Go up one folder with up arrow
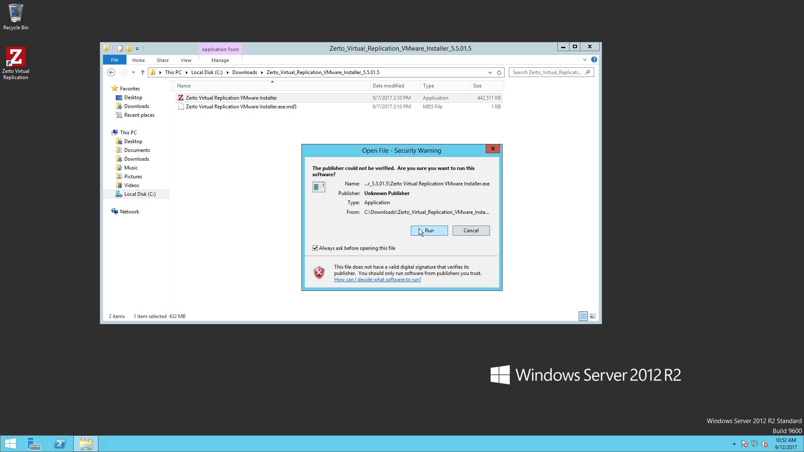The height and width of the screenshot is (452, 804). pyautogui.click(x=143, y=72)
